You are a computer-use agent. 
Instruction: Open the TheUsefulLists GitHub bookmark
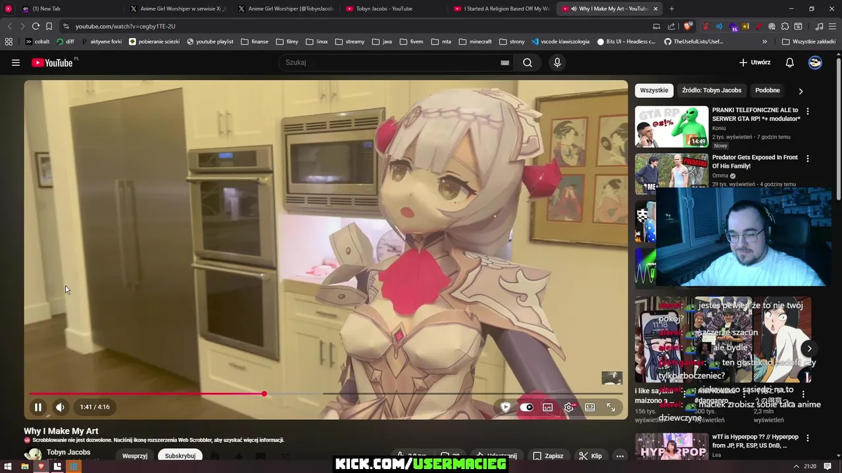693,41
